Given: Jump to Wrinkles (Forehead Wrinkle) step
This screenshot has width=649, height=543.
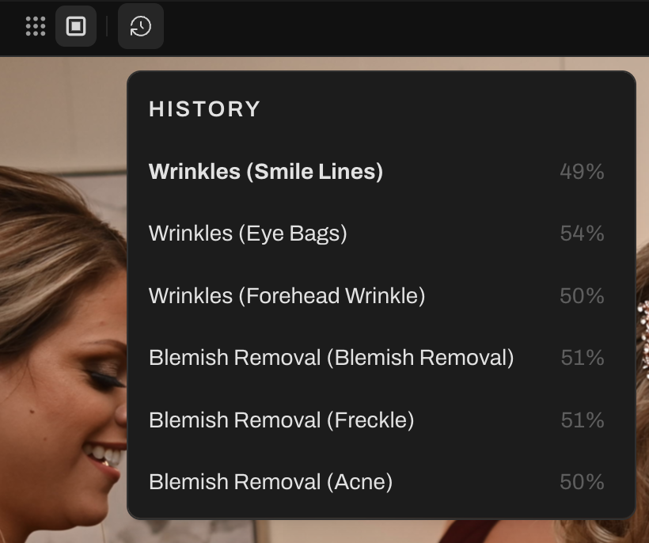Looking at the screenshot, I should [x=287, y=296].
